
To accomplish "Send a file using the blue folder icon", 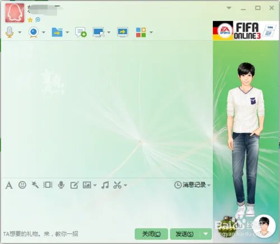I will point(57,32).
